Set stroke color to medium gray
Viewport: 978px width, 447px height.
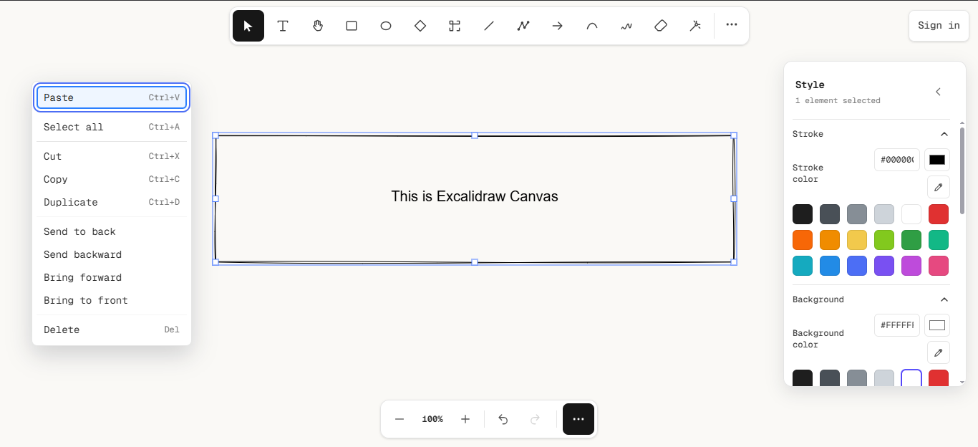point(857,214)
